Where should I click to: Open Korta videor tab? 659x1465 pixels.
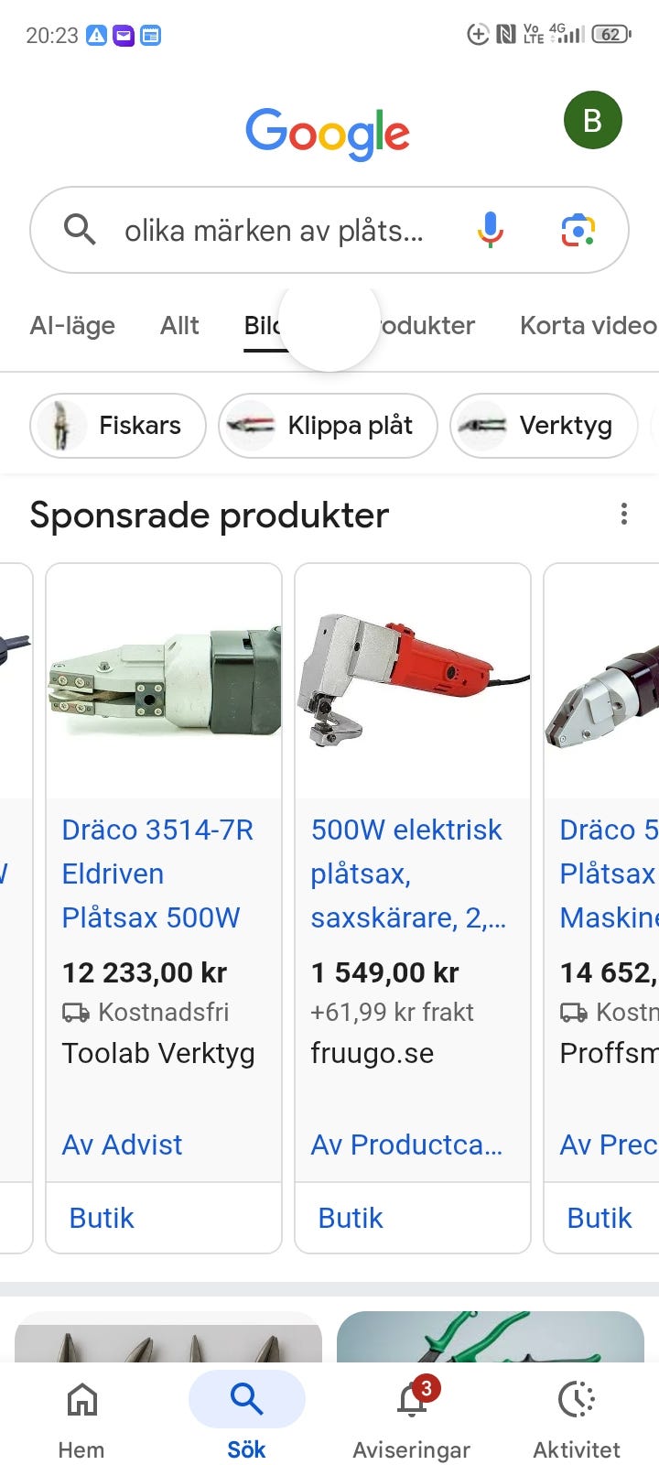click(589, 325)
